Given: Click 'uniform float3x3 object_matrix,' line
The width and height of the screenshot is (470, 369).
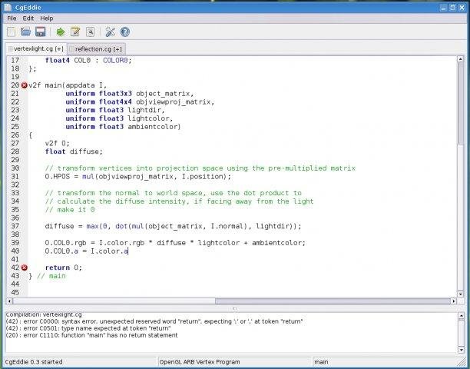Looking at the screenshot, I should pos(130,94).
